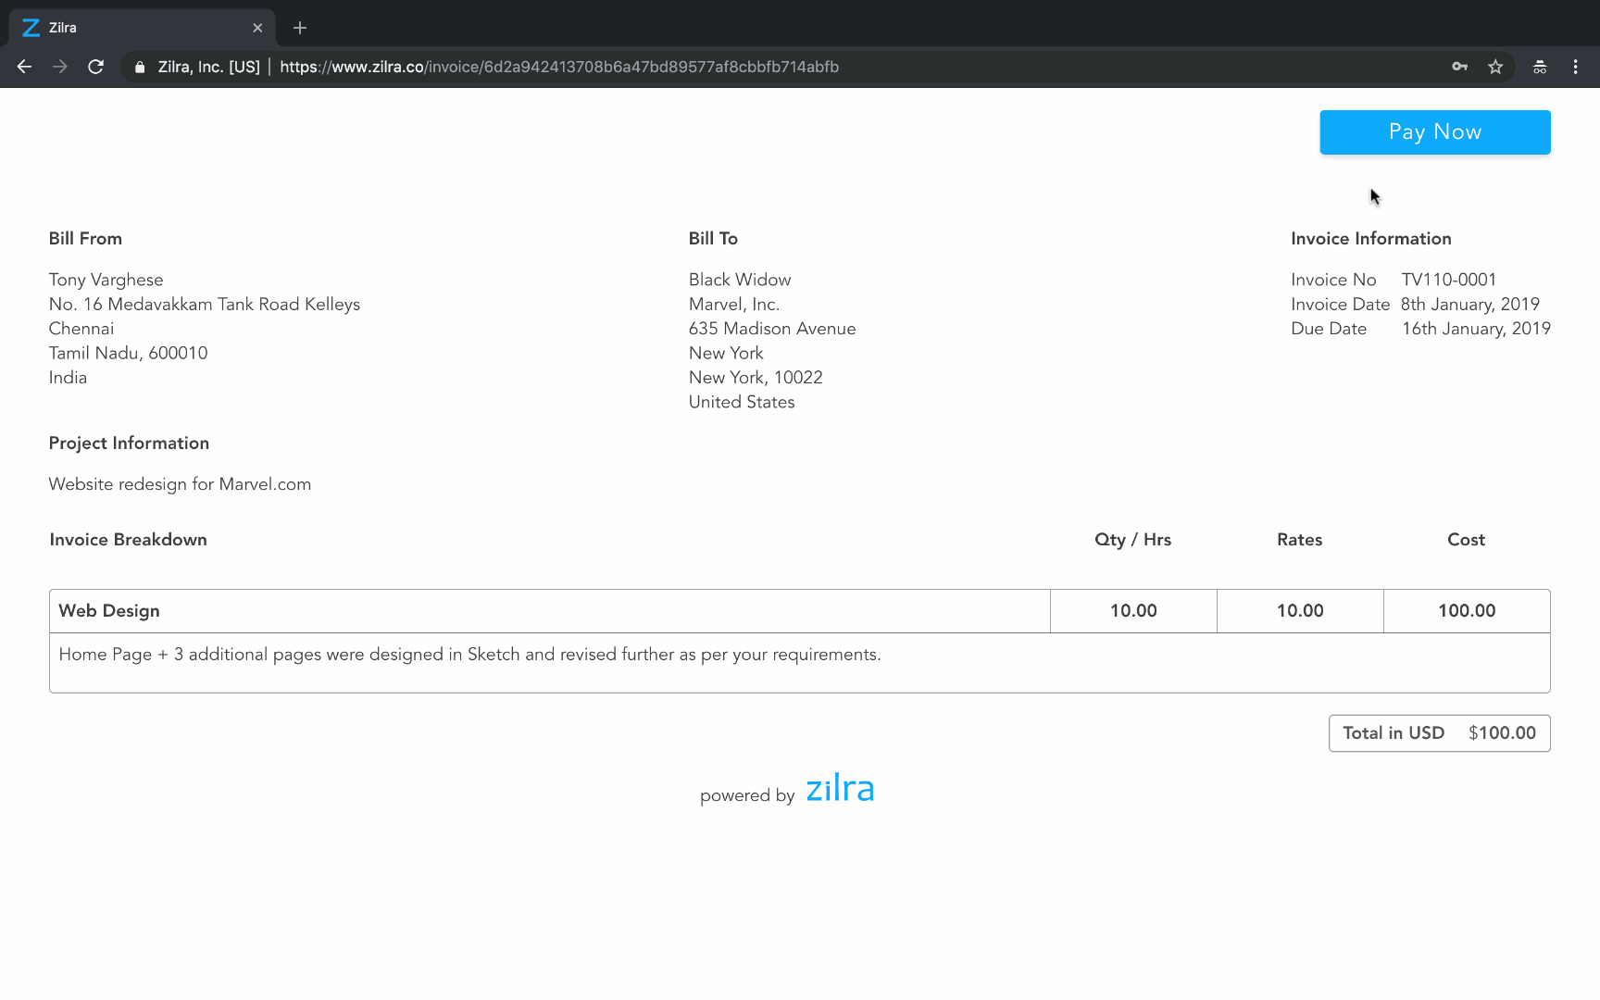Go back to the previous page
Viewport: 1600px width, 1000px height.
coord(25,67)
